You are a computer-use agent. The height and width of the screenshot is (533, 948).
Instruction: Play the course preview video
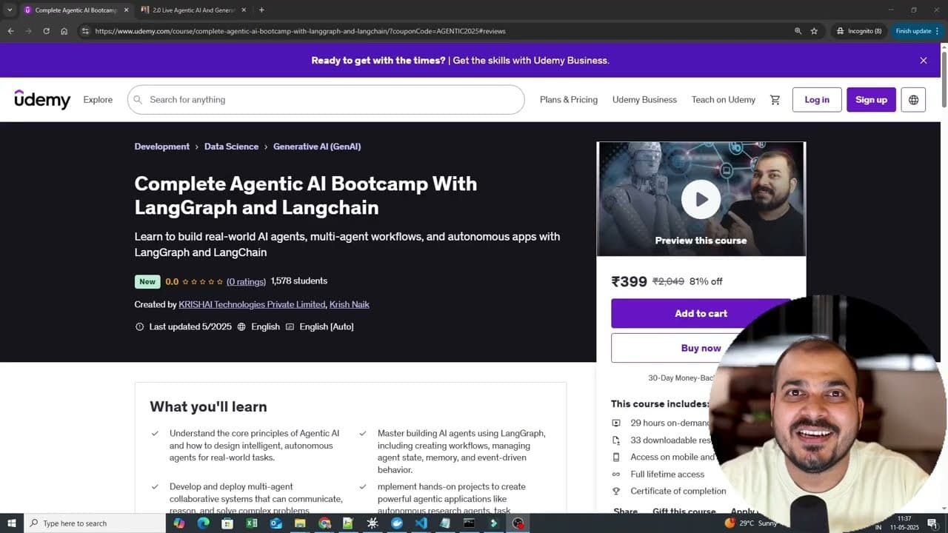701,199
